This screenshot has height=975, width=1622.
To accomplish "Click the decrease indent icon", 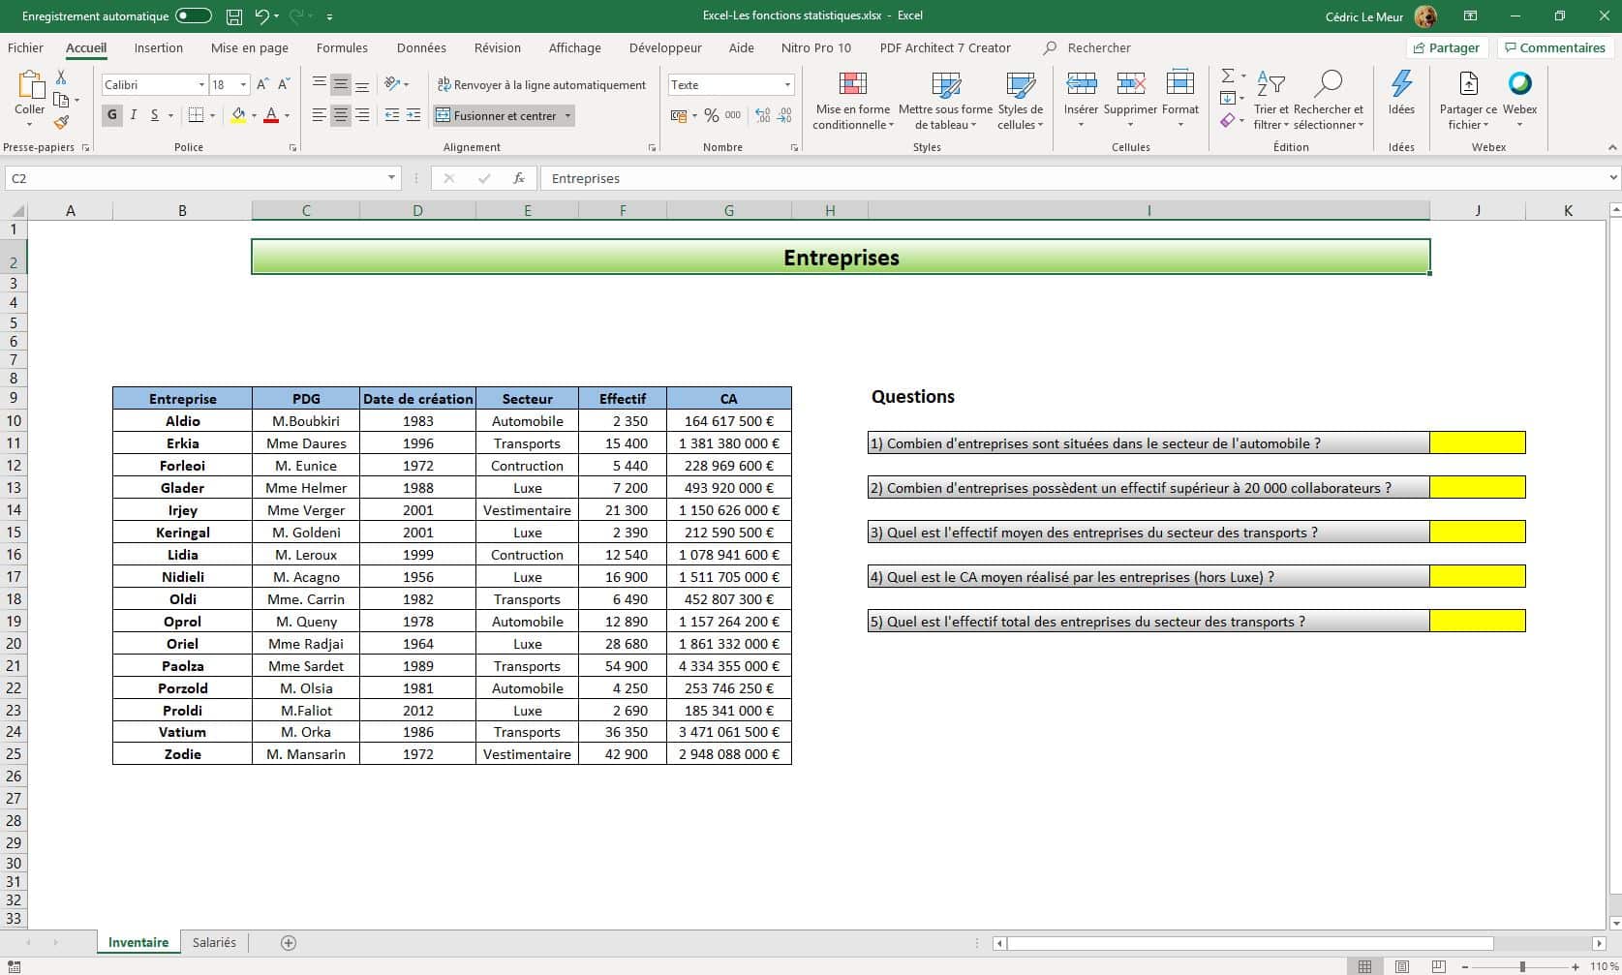I will pos(391,115).
